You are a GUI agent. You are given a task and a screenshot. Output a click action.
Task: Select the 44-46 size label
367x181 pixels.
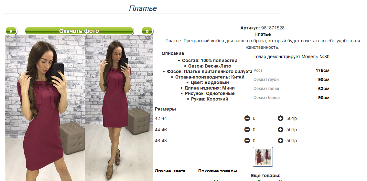click(x=161, y=130)
